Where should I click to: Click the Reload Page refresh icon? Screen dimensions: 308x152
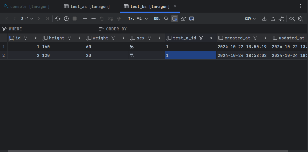coord(58,19)
